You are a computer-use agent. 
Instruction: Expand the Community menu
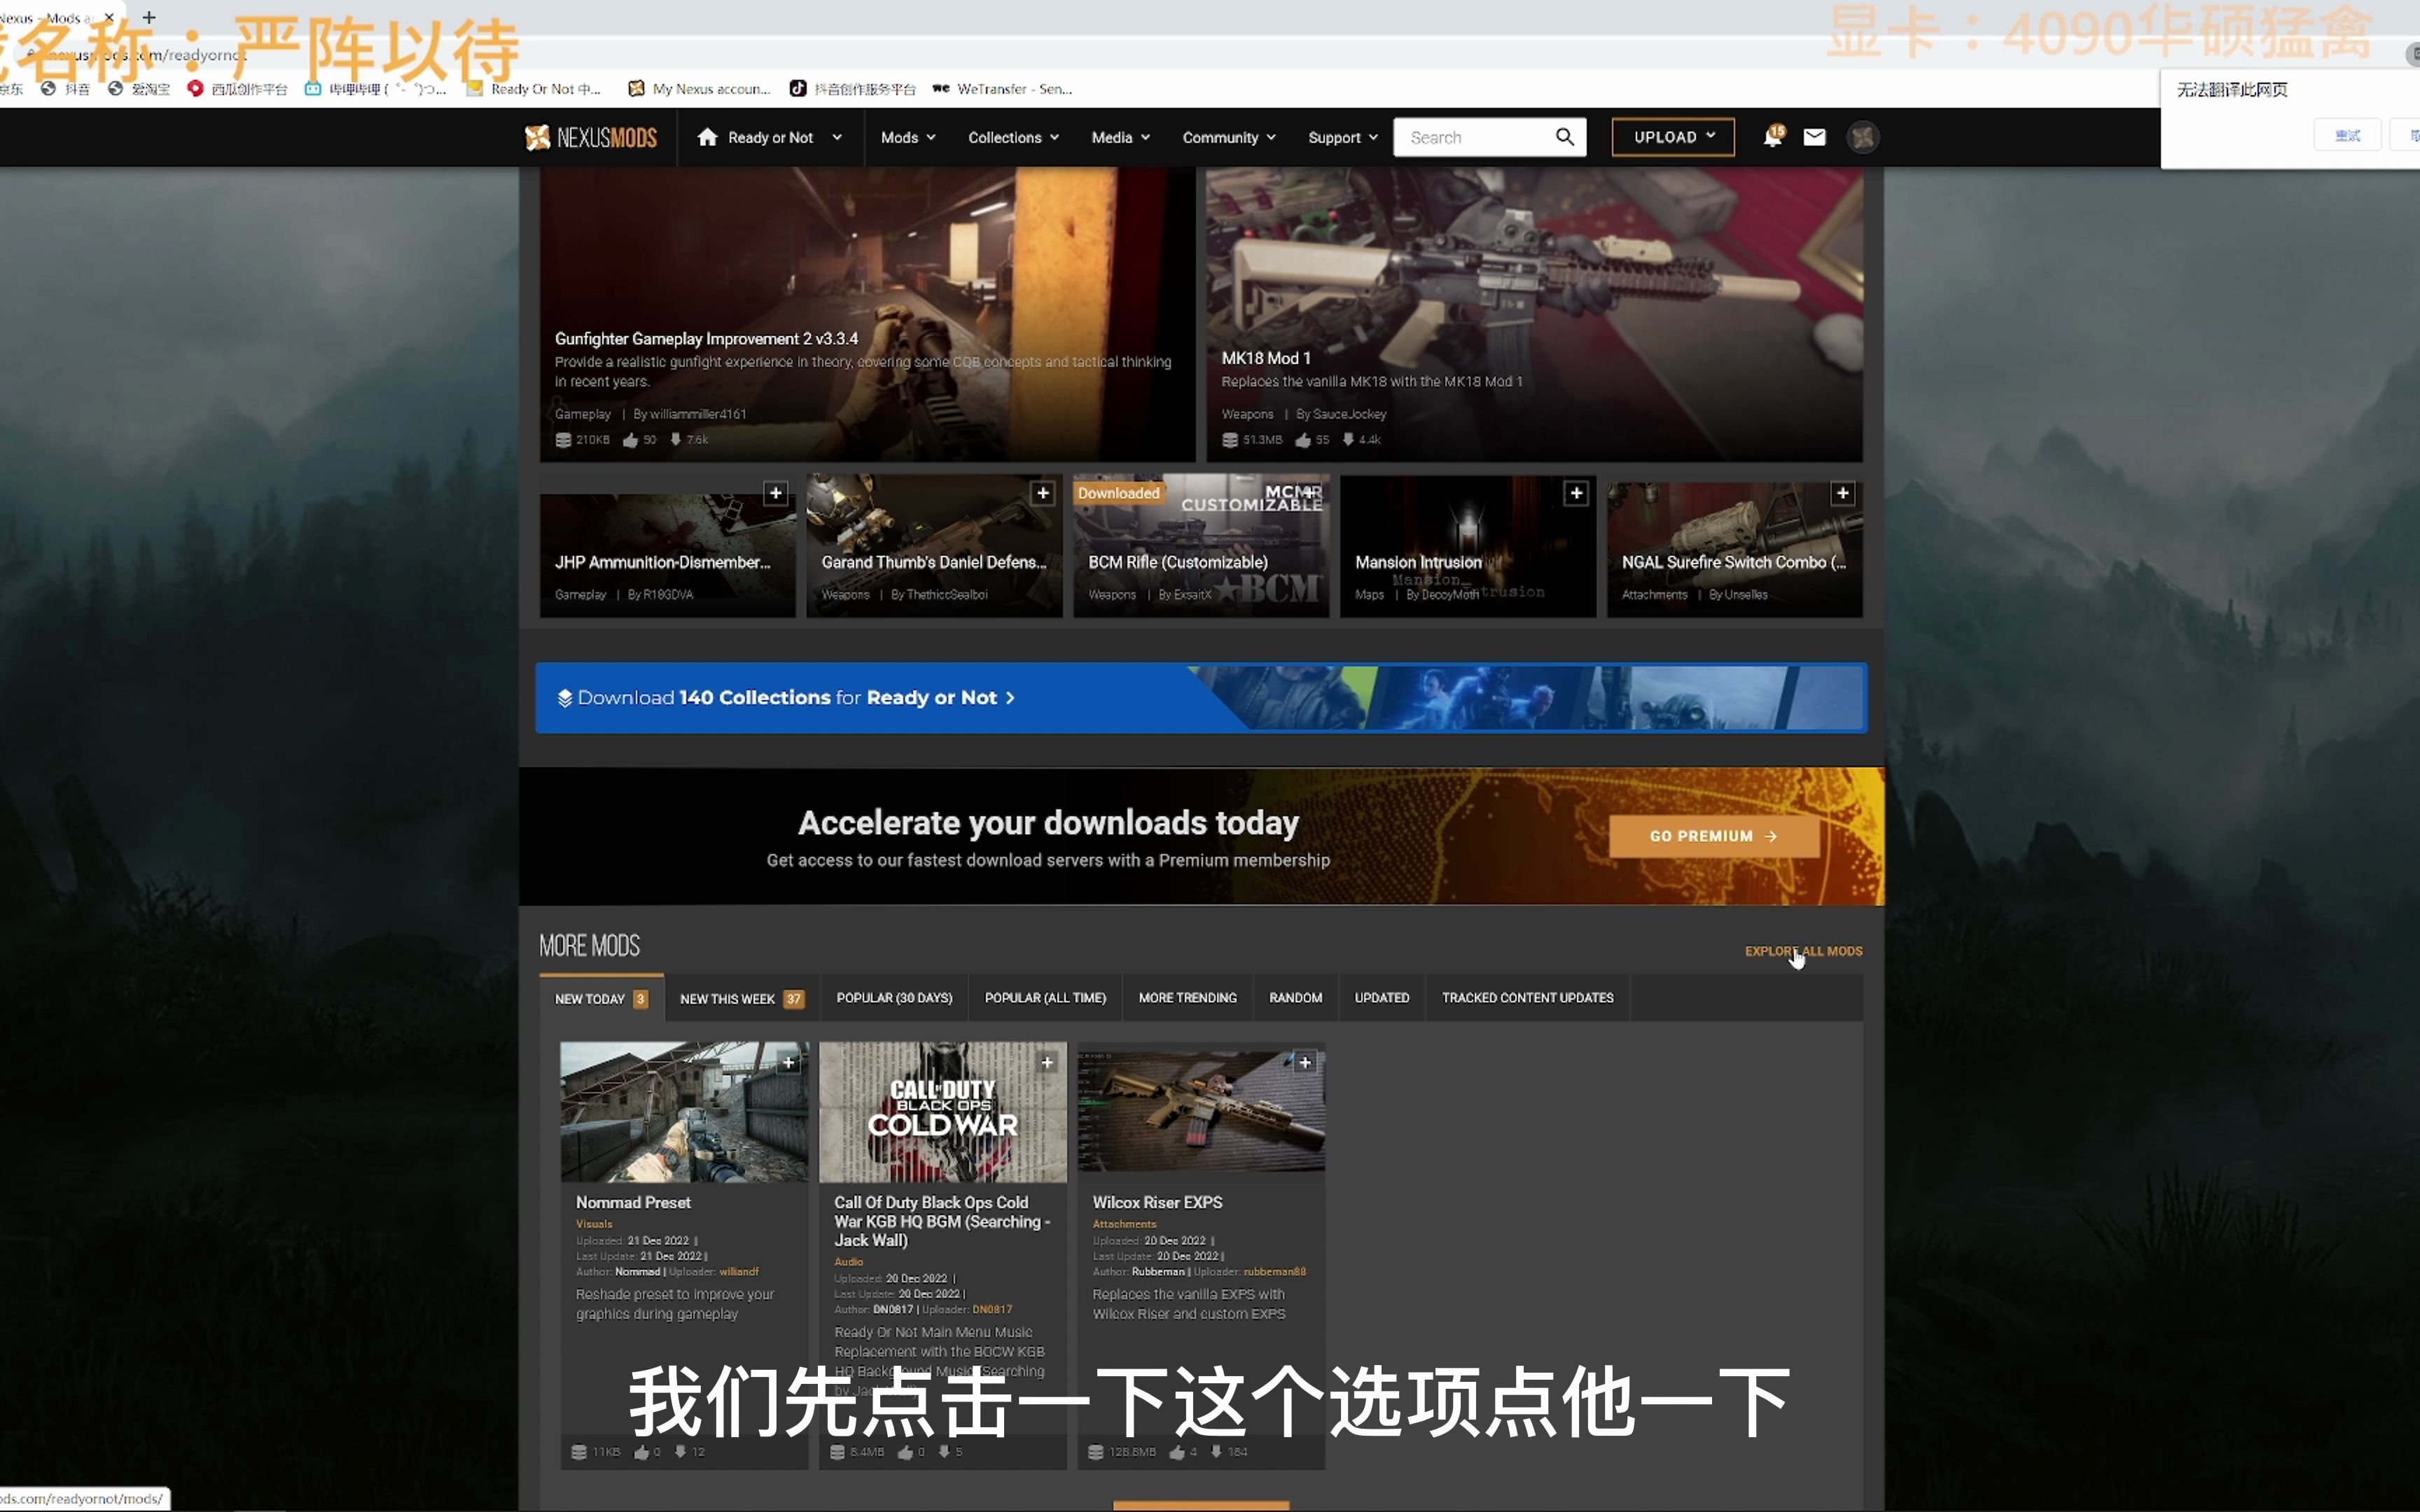[x=1228, y=137]
